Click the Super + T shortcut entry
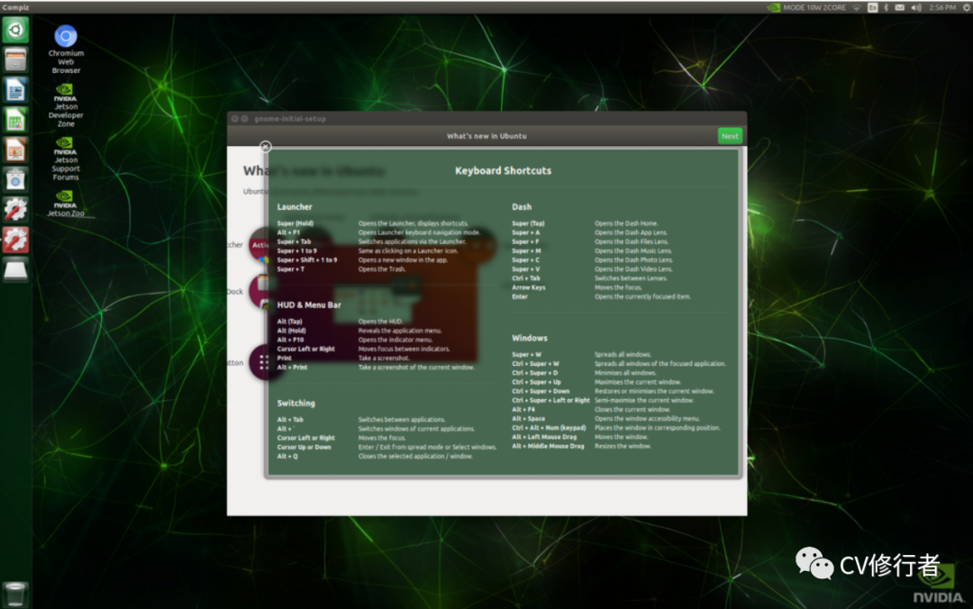The height and width of the screenshot is (609, 973). point(291,269)
